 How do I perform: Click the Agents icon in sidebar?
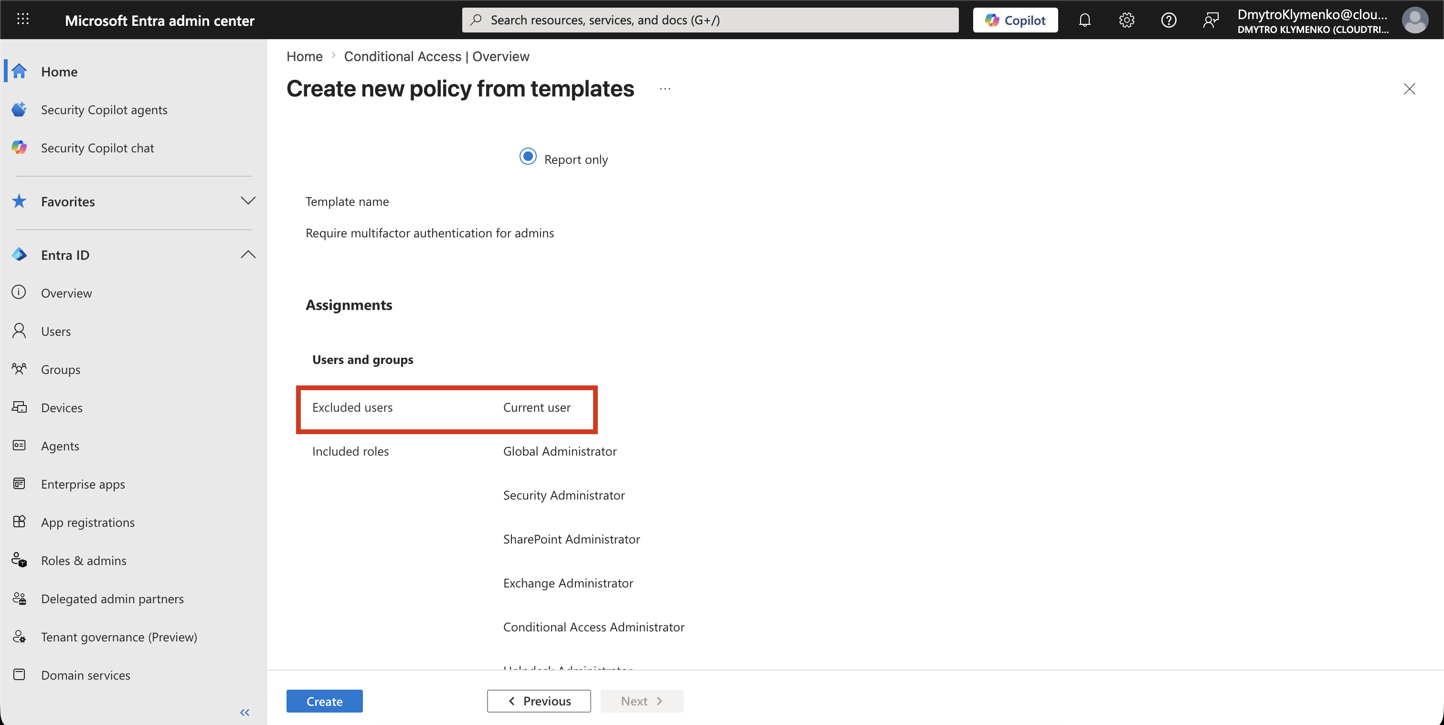19,445
